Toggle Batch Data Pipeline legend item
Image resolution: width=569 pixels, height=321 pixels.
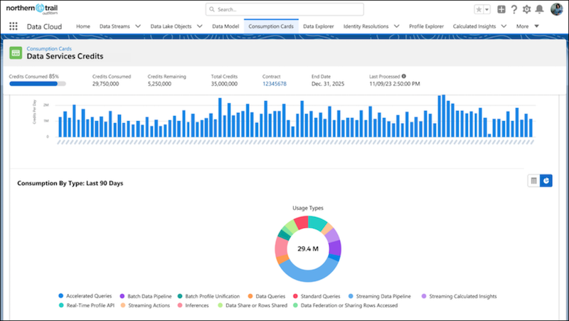click(146, 296)
